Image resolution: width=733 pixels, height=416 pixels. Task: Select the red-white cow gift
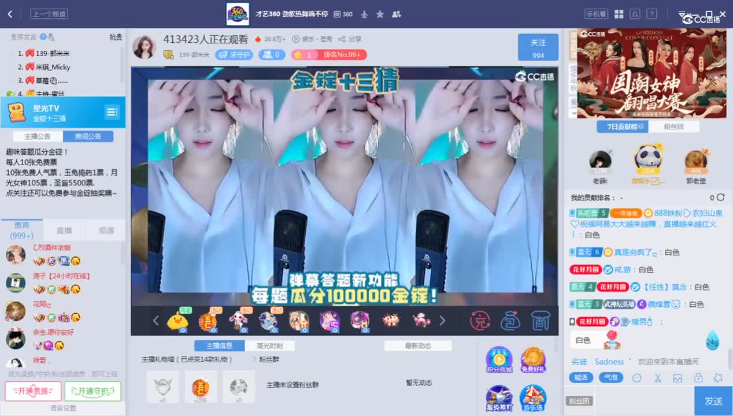coord(391,320)
